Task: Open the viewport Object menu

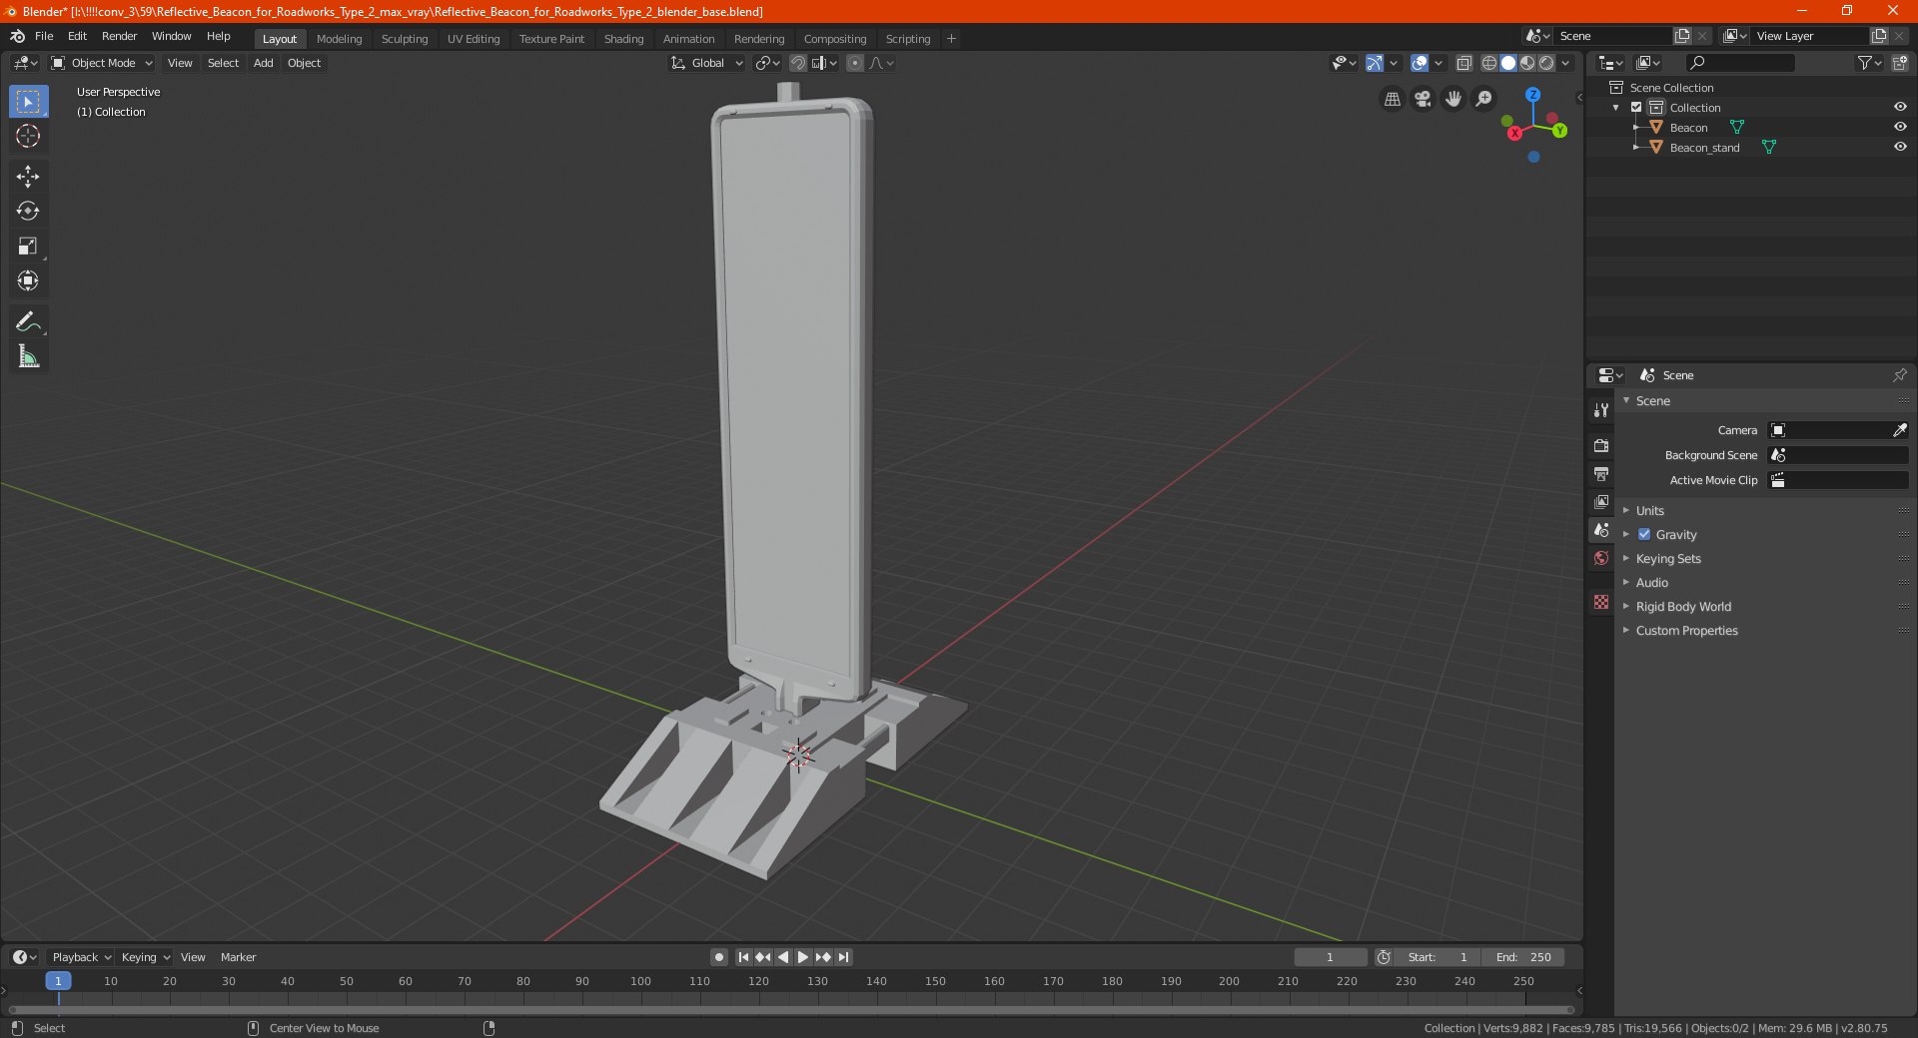Action: (x=304, y=63)
